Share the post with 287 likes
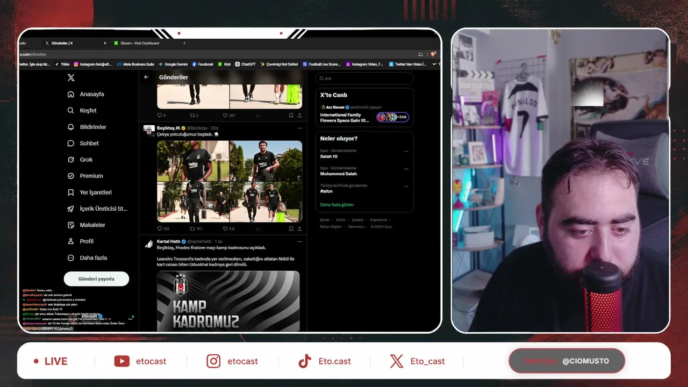Viewport: 688px width, 387px height. click(299, 115)
